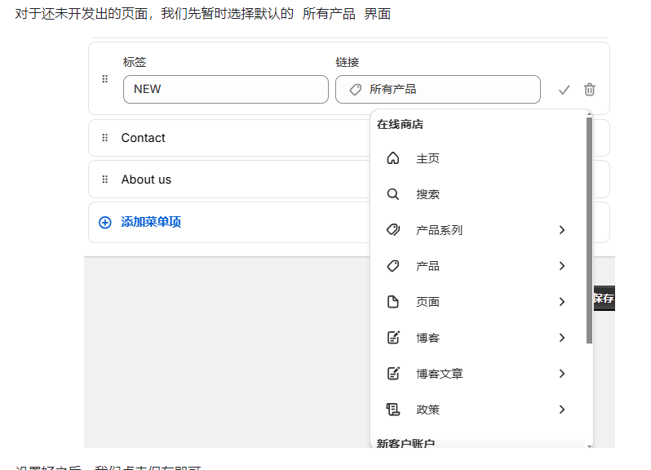The height and width of the screenshot is (470, 651).
Task: Click the edit icon beside 博客
Action: pyautogui.click(x=393, y=337)
